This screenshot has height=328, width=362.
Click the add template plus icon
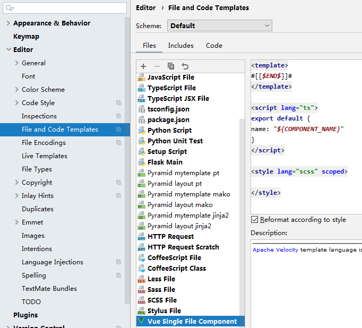tap(143, 66)
